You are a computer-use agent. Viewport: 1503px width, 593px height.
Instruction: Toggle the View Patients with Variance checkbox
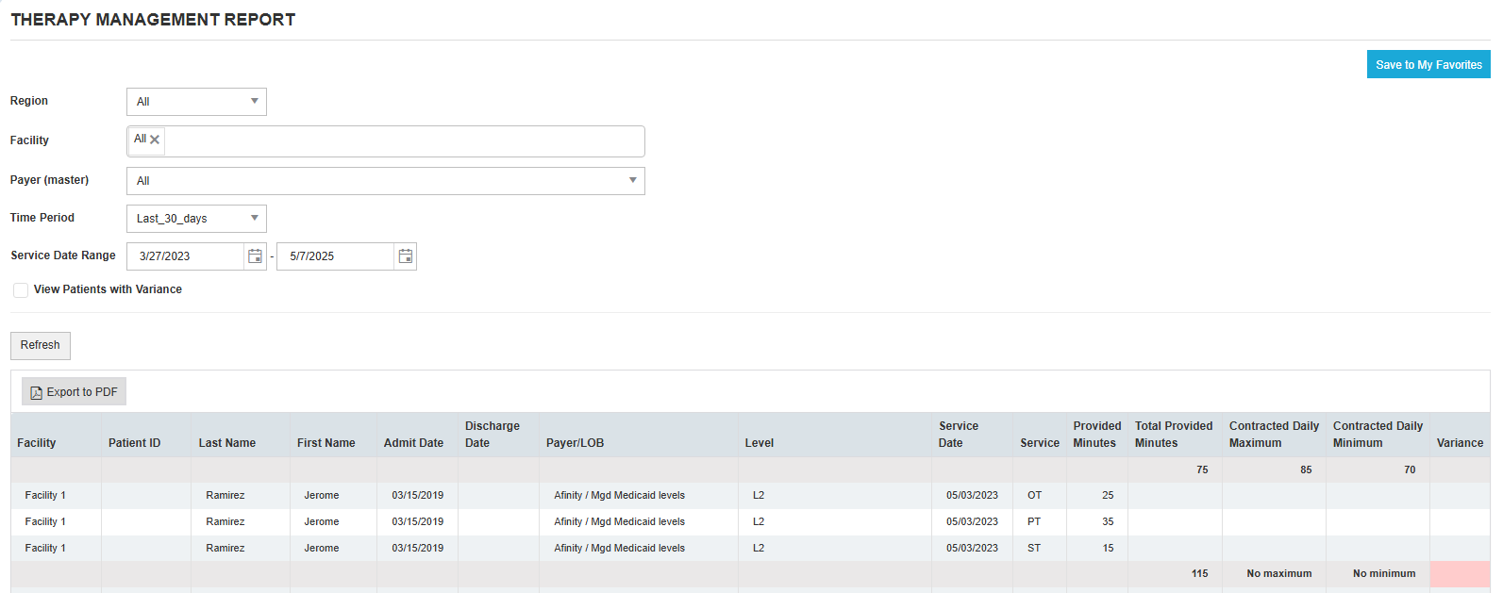[x=21, y=290]
